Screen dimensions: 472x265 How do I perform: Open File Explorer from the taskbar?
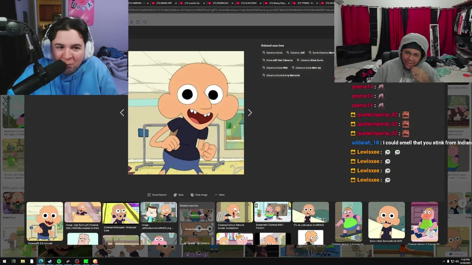pos(23,262)
